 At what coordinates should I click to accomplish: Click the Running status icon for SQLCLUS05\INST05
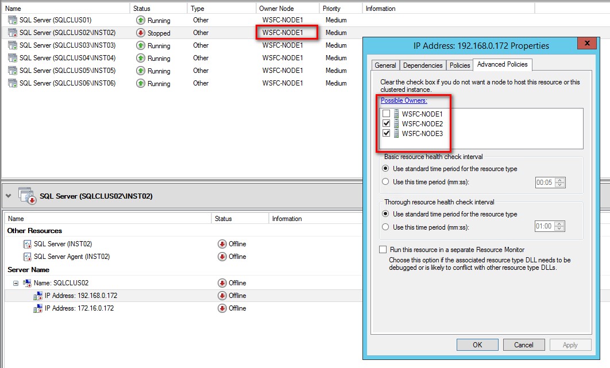141,71
